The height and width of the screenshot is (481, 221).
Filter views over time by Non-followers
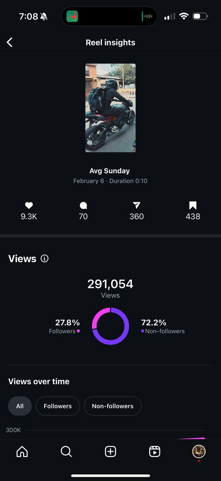click(113, 406)
